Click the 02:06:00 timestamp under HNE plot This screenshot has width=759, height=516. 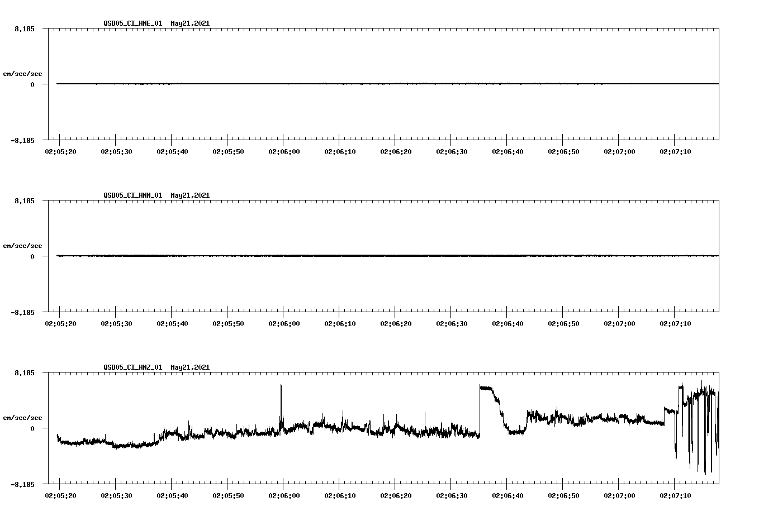(x=285, y=151)
